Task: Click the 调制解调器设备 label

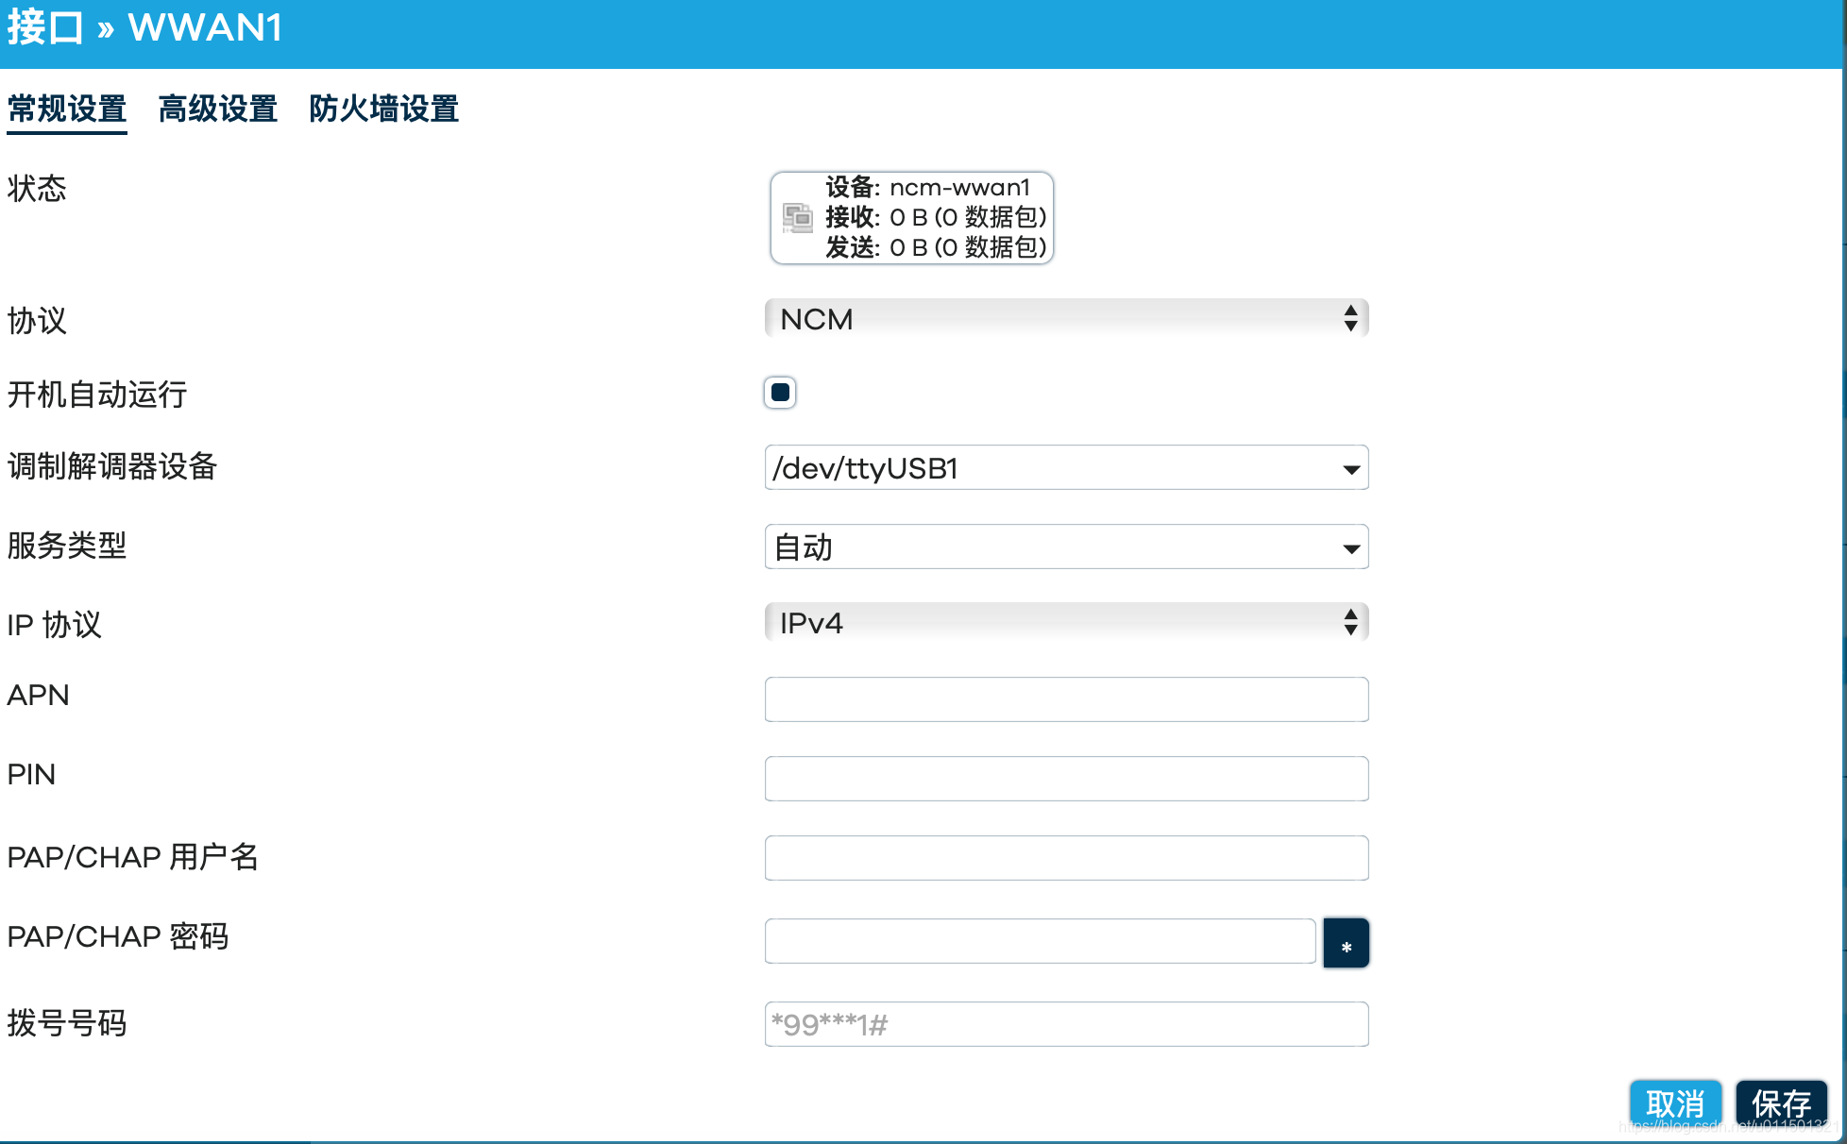Action: pyautogui.click(x=112, y=466)
